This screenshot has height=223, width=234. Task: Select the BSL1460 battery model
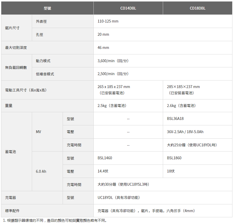coord(105,158)
